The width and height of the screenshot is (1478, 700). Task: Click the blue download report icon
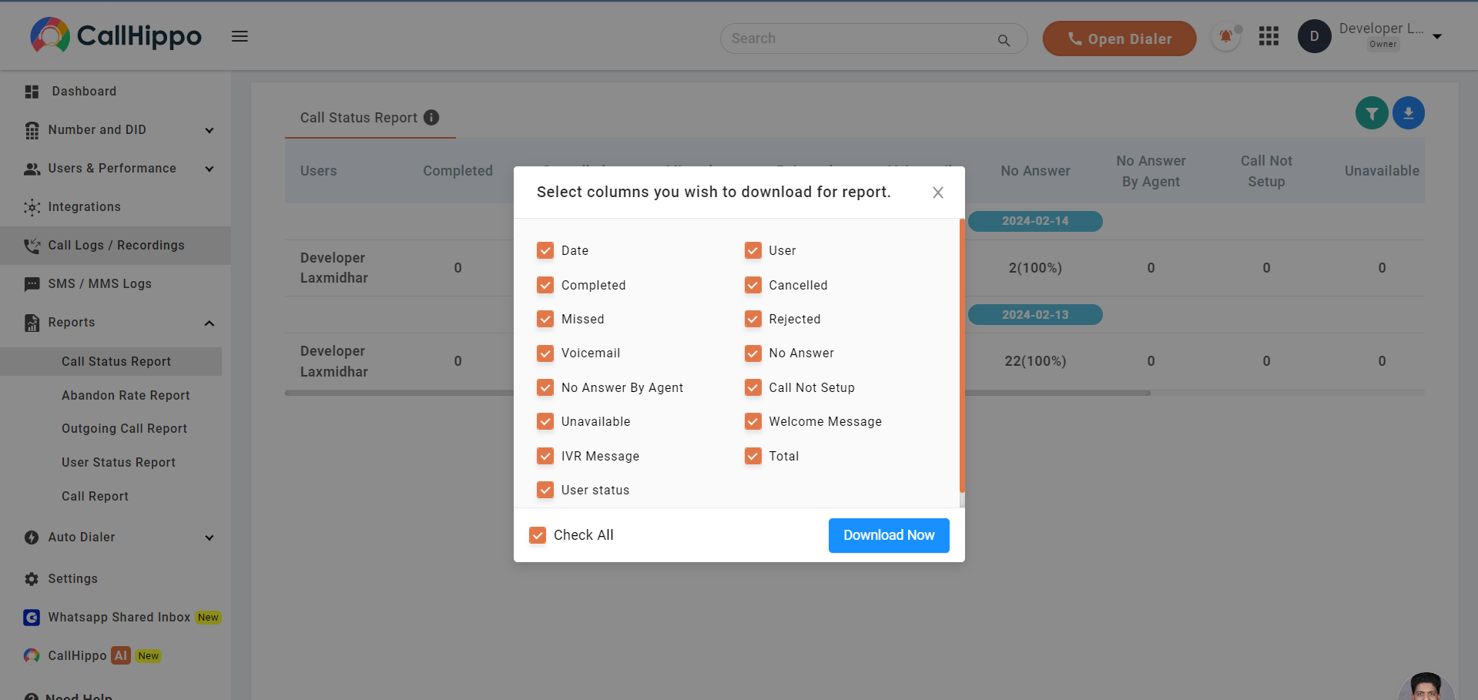(x=1408, y=113)
